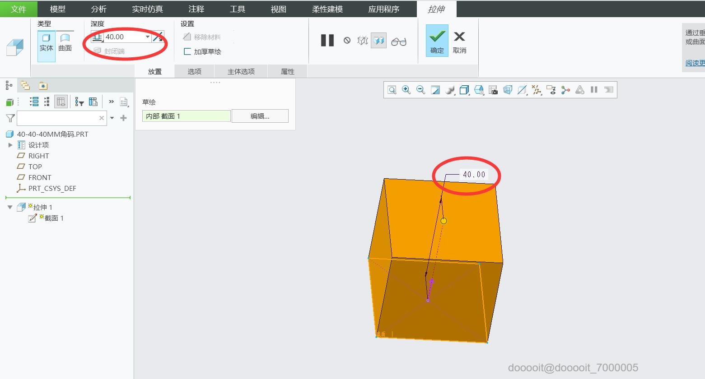Collapse all model tree items icon
The width and height of the screenshot is (705, 379).
pyautogui.click(x=47, y=102)
